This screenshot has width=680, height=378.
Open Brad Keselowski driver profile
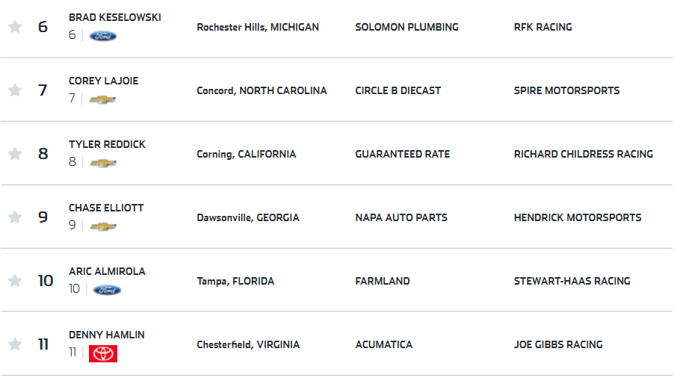point(115,17)
